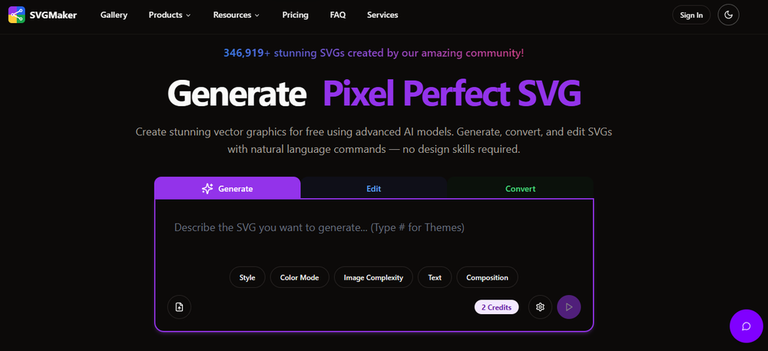Screen dimensions: 768x351
Task: Toggle dark mode with moon icon
Action: [x=728, y=15]
